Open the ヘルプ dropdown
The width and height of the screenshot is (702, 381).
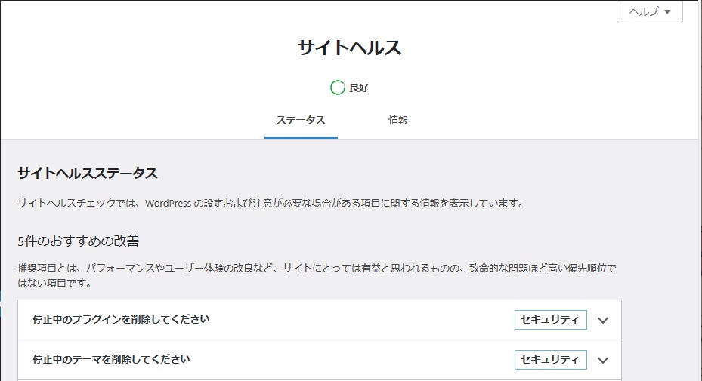pyautogui.click(x=650, y=11)
